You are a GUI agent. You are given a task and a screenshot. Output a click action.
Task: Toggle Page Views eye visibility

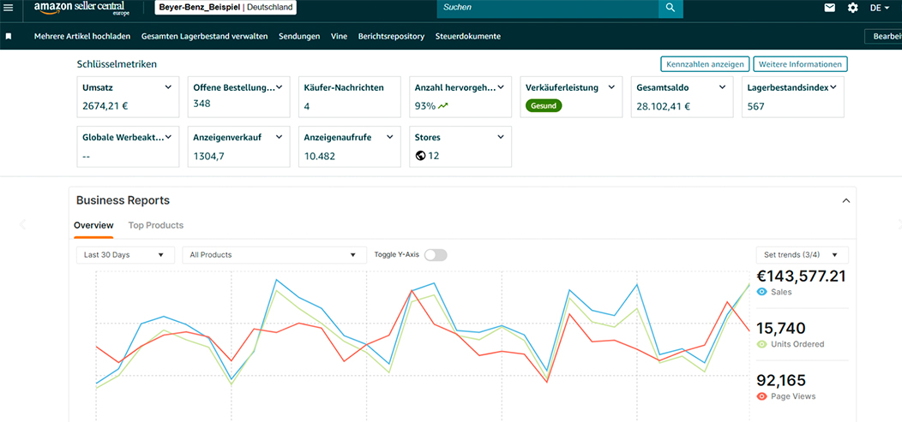coord(761,396)
